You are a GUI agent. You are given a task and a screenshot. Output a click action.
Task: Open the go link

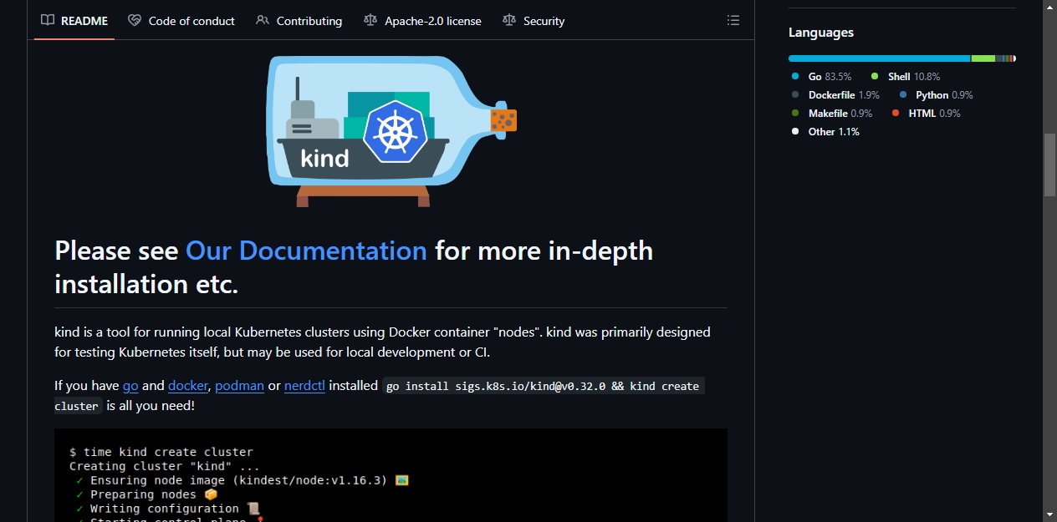[x=130, y=386]
